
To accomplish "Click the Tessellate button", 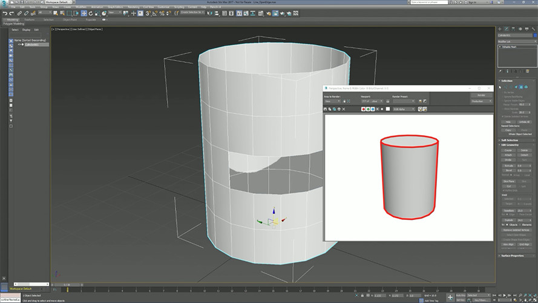I will [x=509, y=211].
